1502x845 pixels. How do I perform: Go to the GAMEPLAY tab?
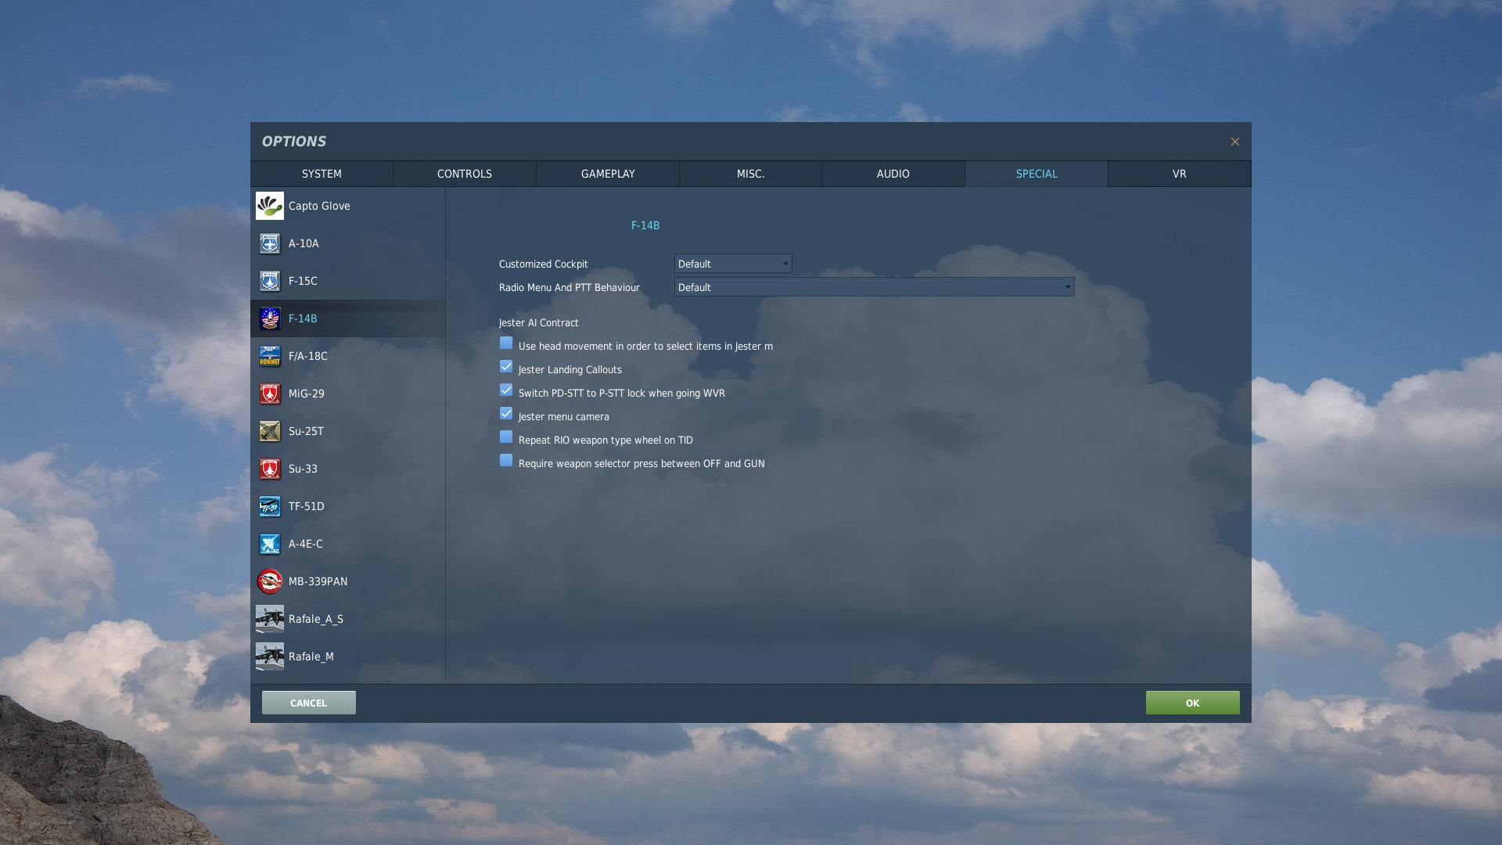click(x=608, y=174)
